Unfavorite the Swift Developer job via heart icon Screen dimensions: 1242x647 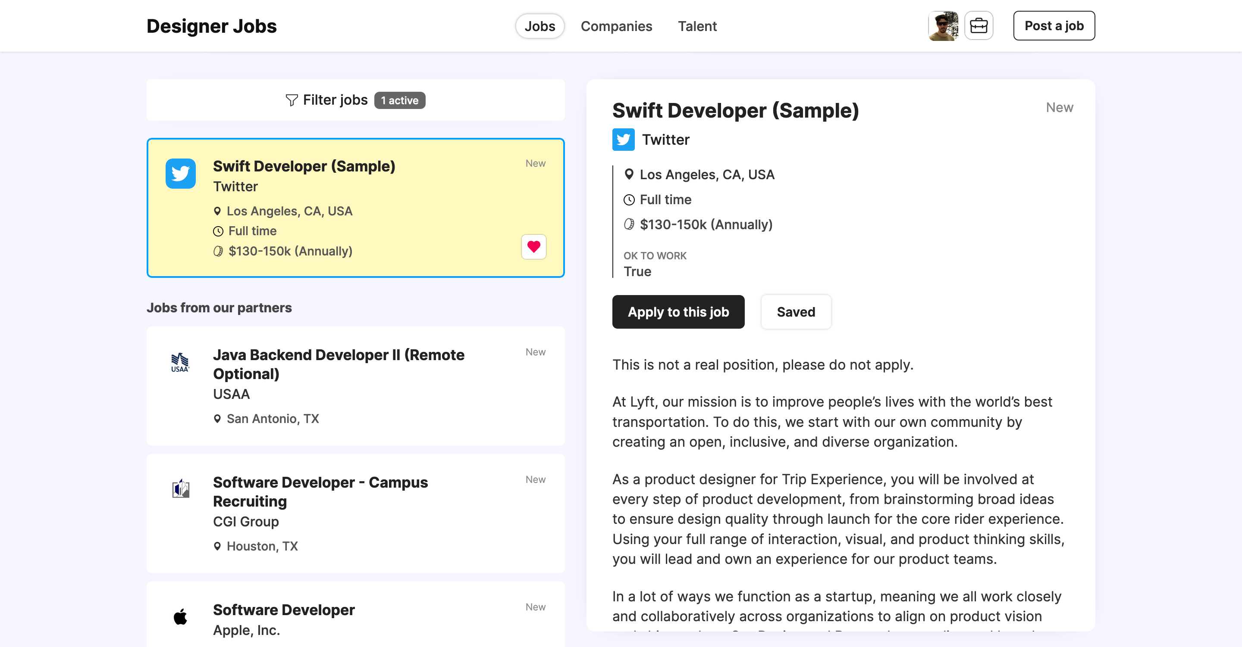(x=533, y=247)
